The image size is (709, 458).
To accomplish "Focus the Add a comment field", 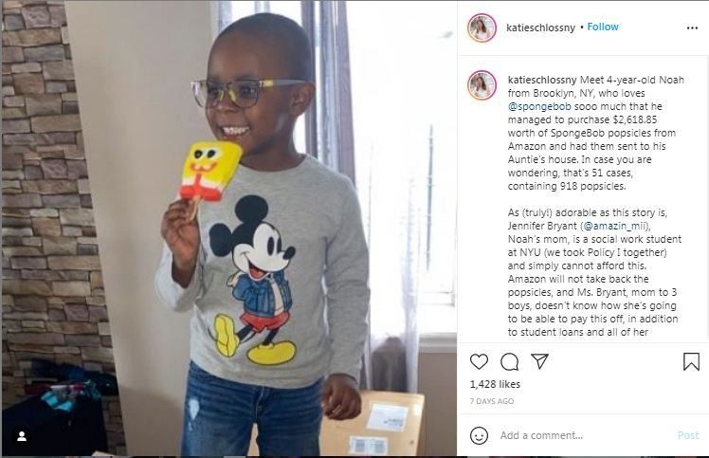I will click(583, 435).
